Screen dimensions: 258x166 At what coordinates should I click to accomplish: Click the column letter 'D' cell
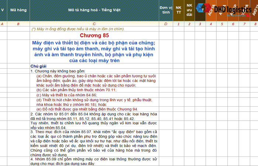point(166,24)
